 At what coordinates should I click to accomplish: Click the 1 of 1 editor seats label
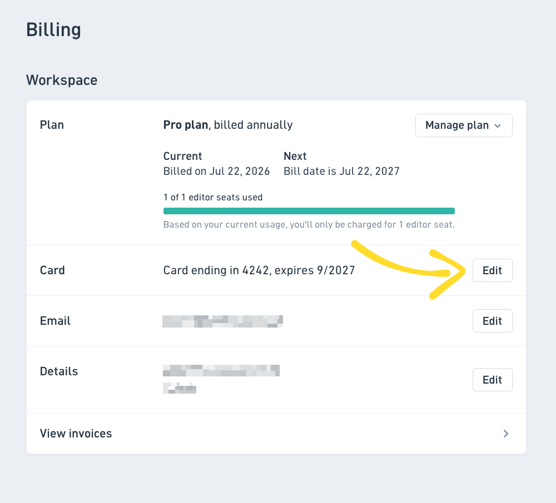coord(213,198)
